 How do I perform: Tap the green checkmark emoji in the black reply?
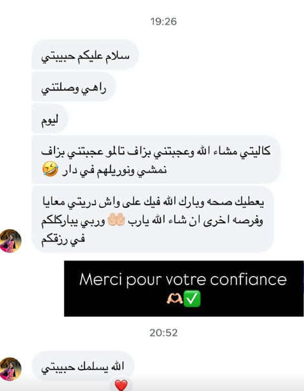(x=192, y=298)
